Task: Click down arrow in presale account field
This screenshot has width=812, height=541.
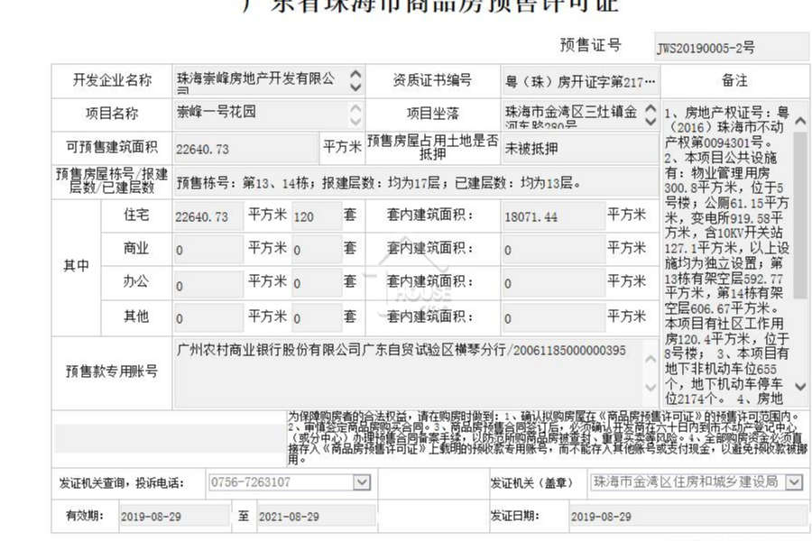Action: click(651, 387)
